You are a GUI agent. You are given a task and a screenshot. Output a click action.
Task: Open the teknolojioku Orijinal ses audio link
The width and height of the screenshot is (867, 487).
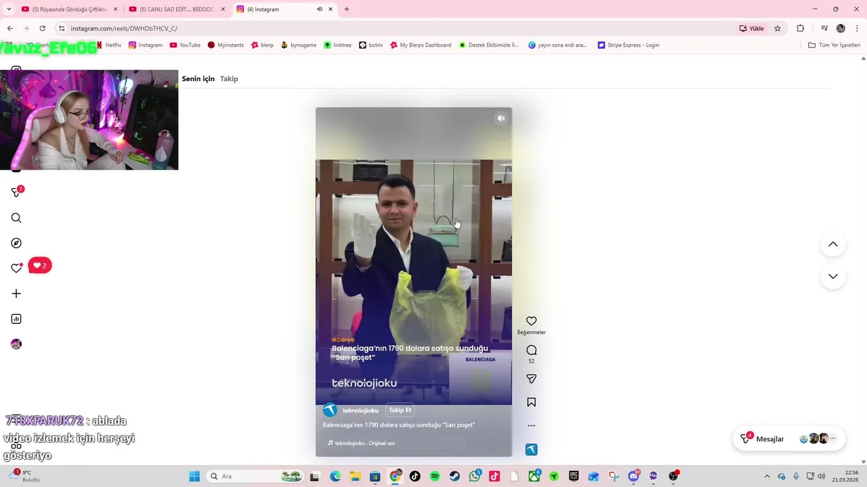361,443
